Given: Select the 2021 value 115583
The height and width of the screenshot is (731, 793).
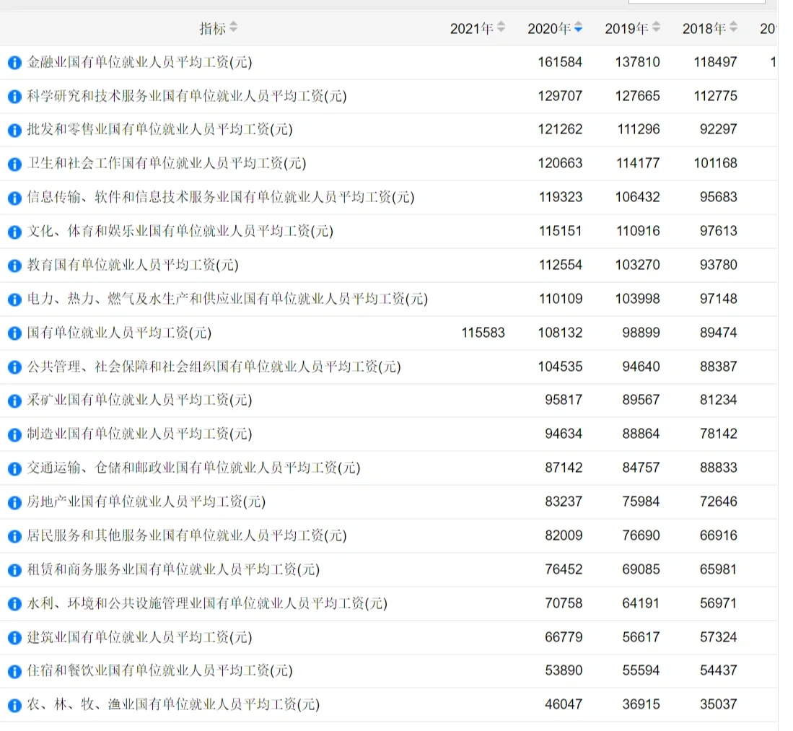Looking at the screenshot, I should click(x=483, y=333).
